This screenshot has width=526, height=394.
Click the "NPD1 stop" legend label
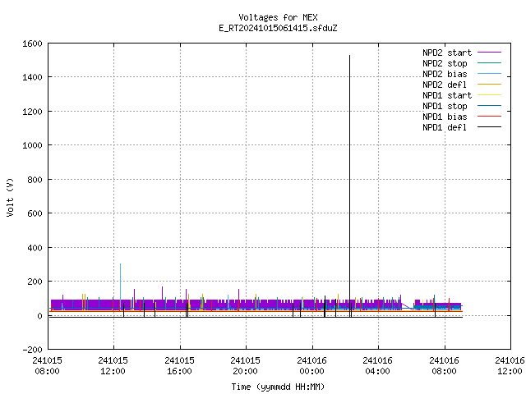click(445, 106)
